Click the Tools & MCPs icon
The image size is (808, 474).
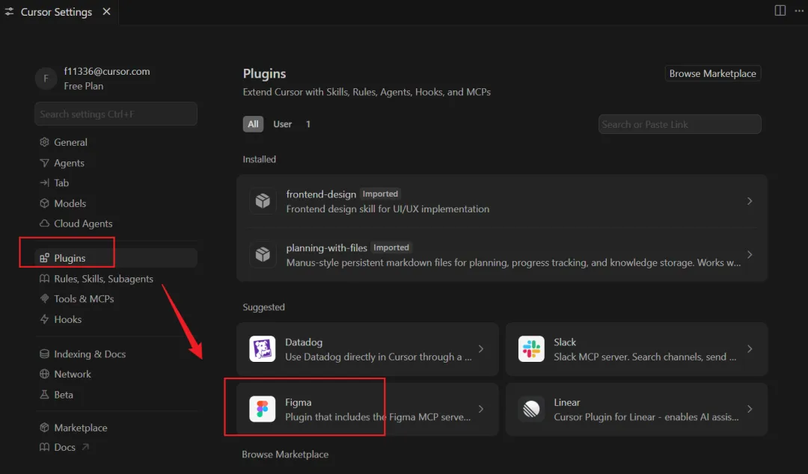[x=44, y=298]
